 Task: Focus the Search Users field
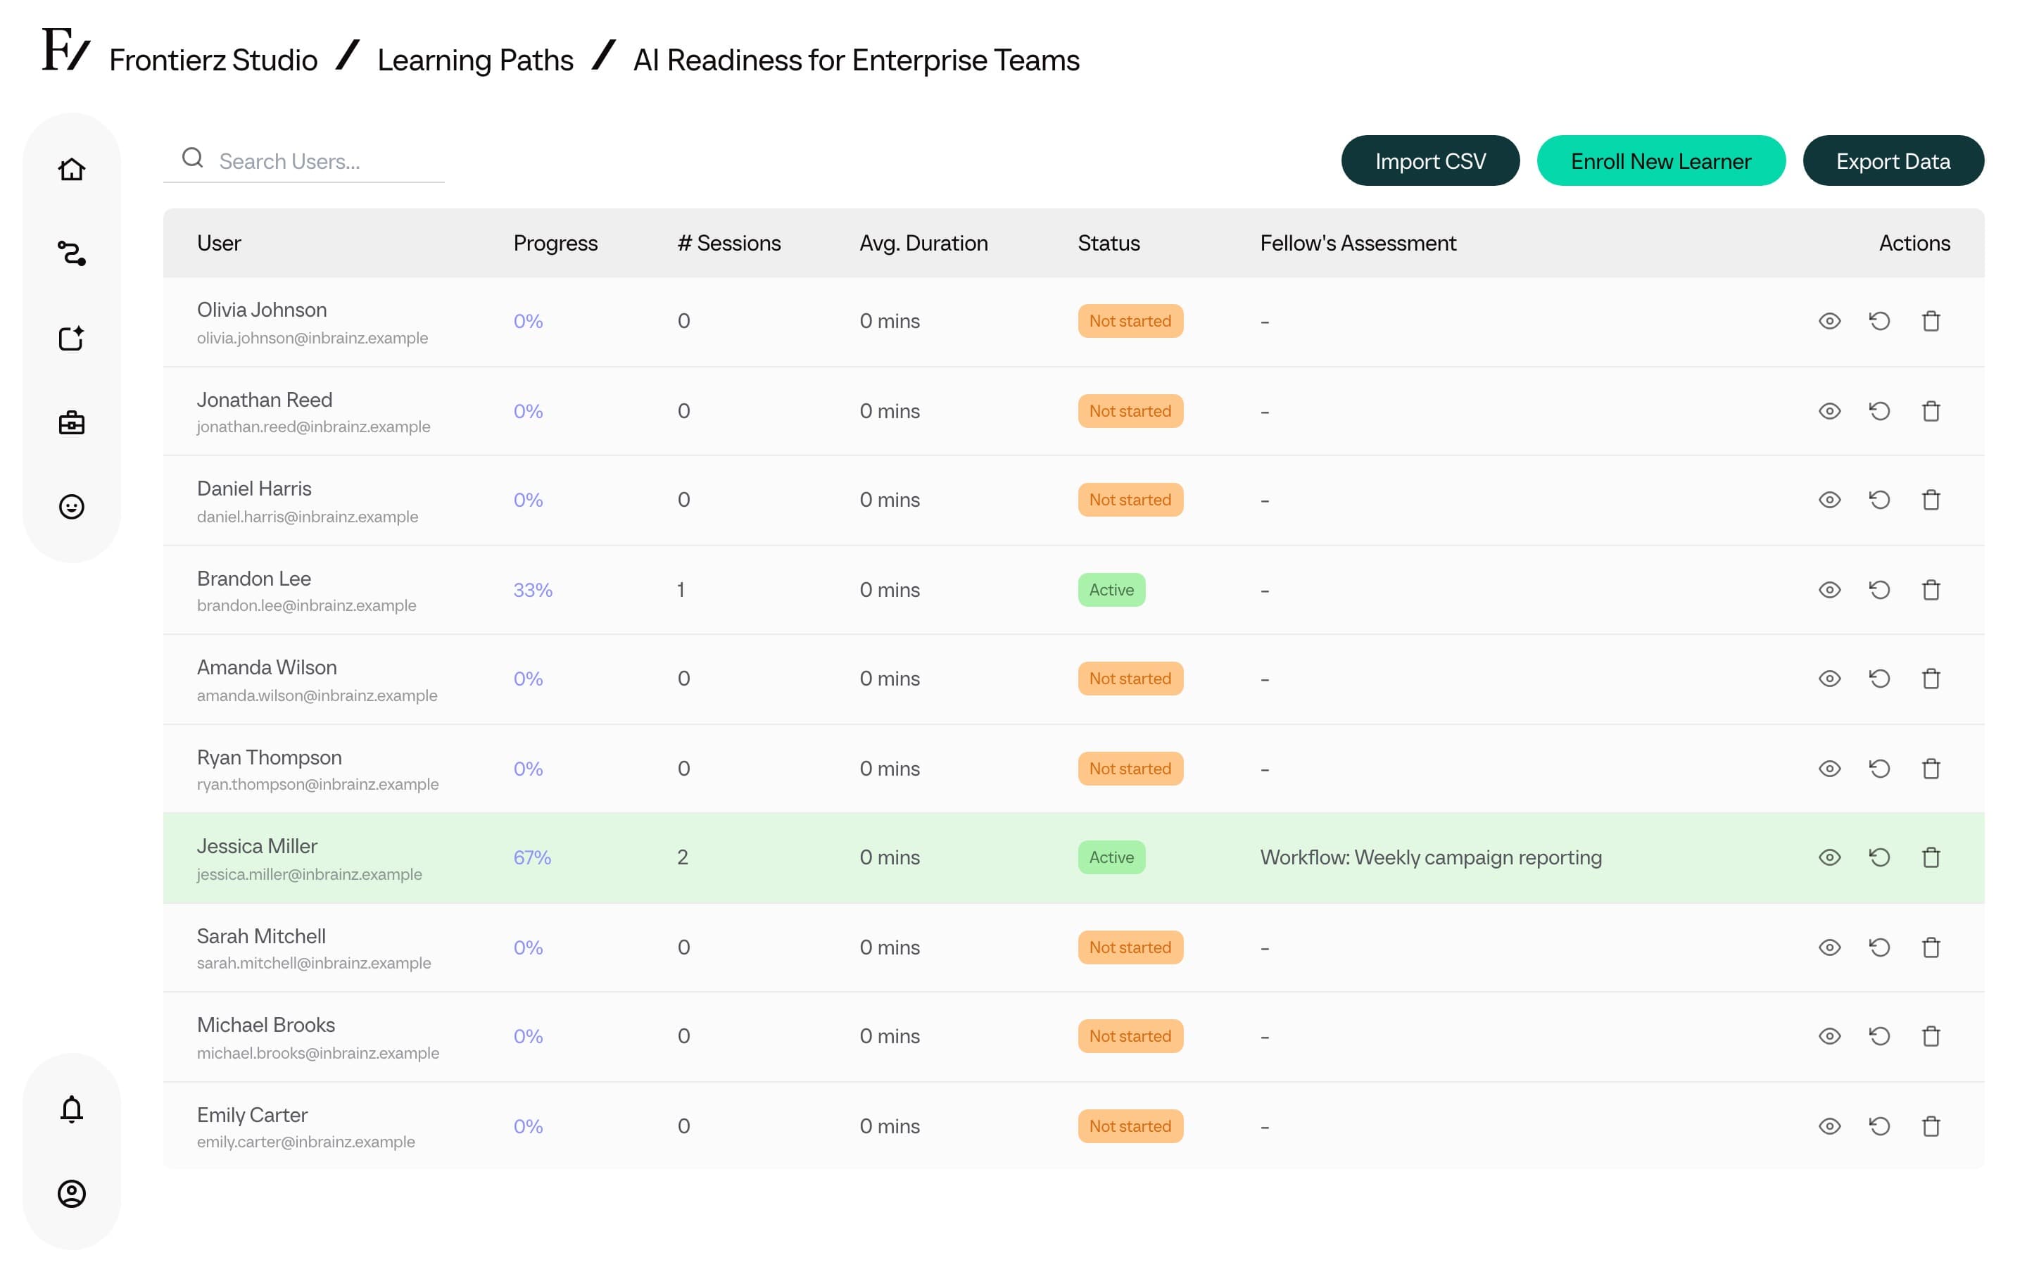304,160
